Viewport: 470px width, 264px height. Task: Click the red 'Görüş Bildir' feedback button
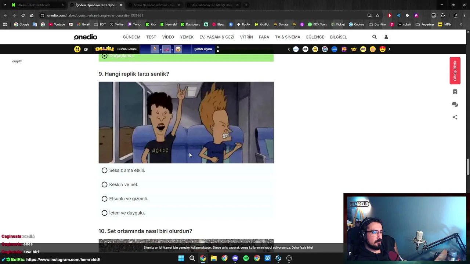click(455, 71)
